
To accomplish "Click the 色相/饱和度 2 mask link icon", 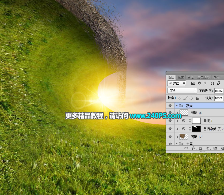I will click(190, 129).
